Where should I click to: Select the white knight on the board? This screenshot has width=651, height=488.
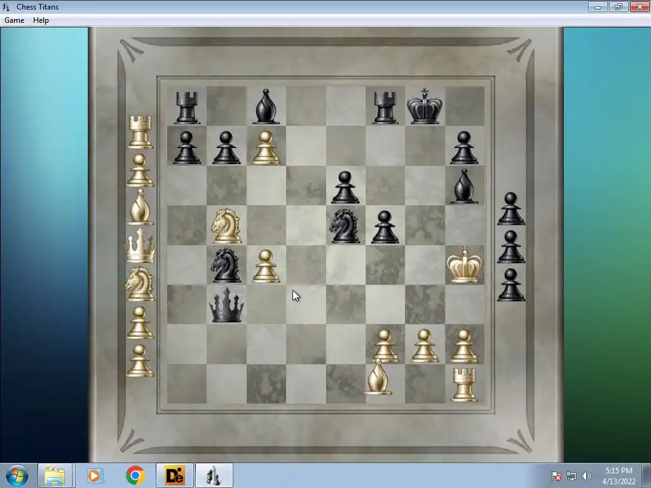pyautogui.click(x=226, y=226)
